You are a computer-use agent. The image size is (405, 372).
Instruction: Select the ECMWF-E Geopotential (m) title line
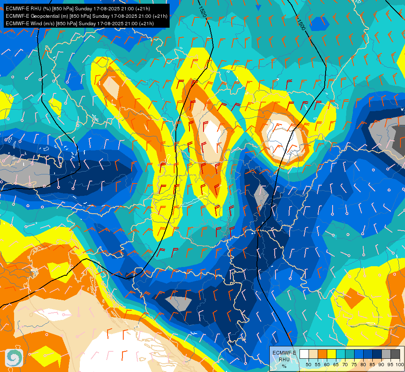[86, 16]
